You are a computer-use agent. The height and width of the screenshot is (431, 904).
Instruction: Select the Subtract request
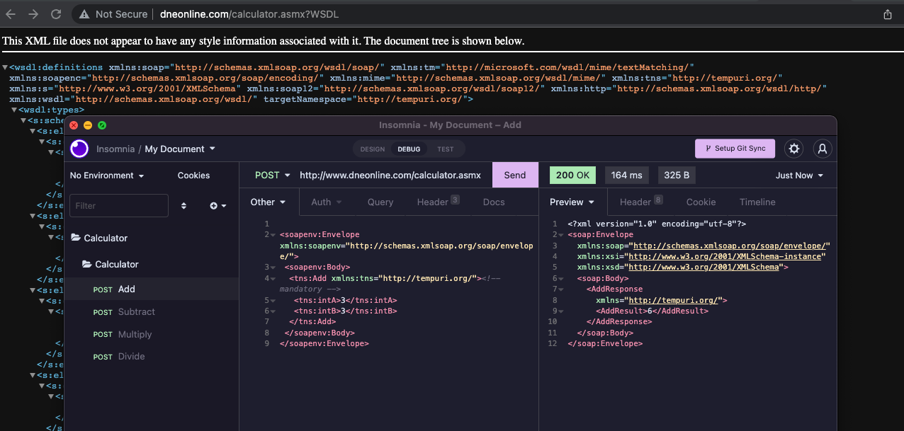[x=152, y=312]
